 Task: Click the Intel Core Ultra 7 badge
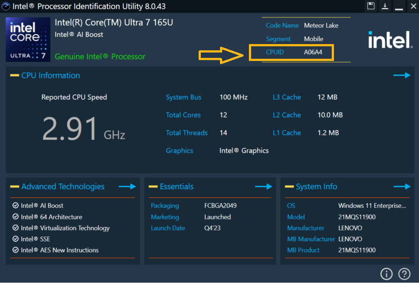pyautogui.click(x=28, y=40)
